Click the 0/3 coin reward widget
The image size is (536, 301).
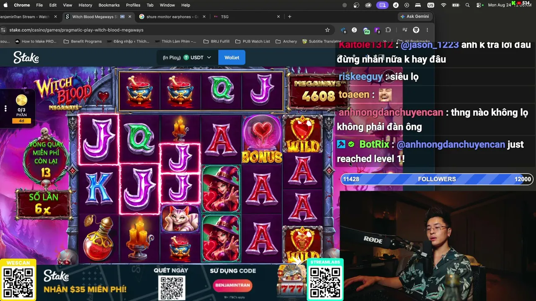coord(21,109)
